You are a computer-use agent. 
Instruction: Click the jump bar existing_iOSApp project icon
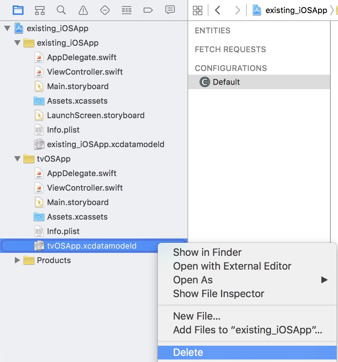click(257, 11)
